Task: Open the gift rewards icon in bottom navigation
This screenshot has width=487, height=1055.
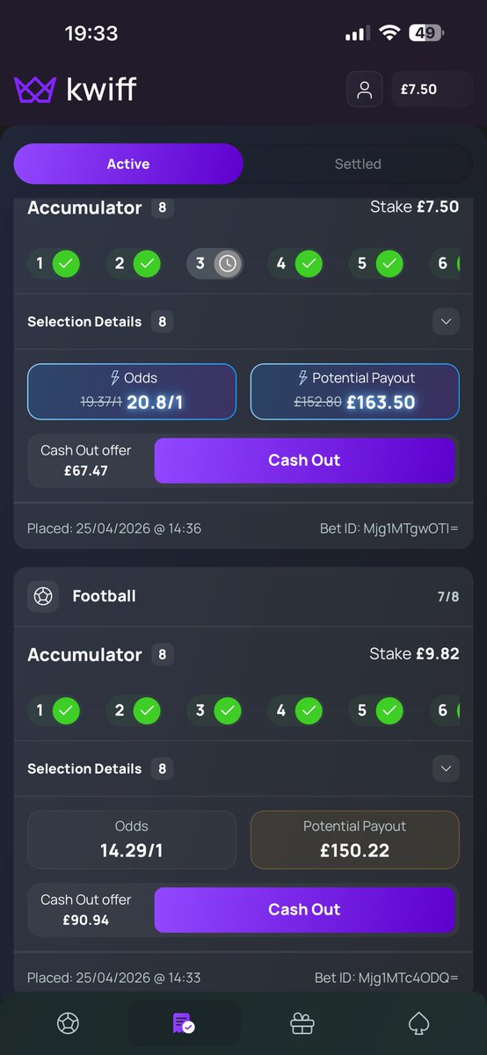Action: pos(302,1023)
